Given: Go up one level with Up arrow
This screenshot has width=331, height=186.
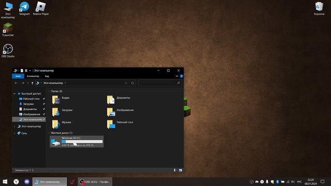Looking at the screenshot, I should [32, 83].
